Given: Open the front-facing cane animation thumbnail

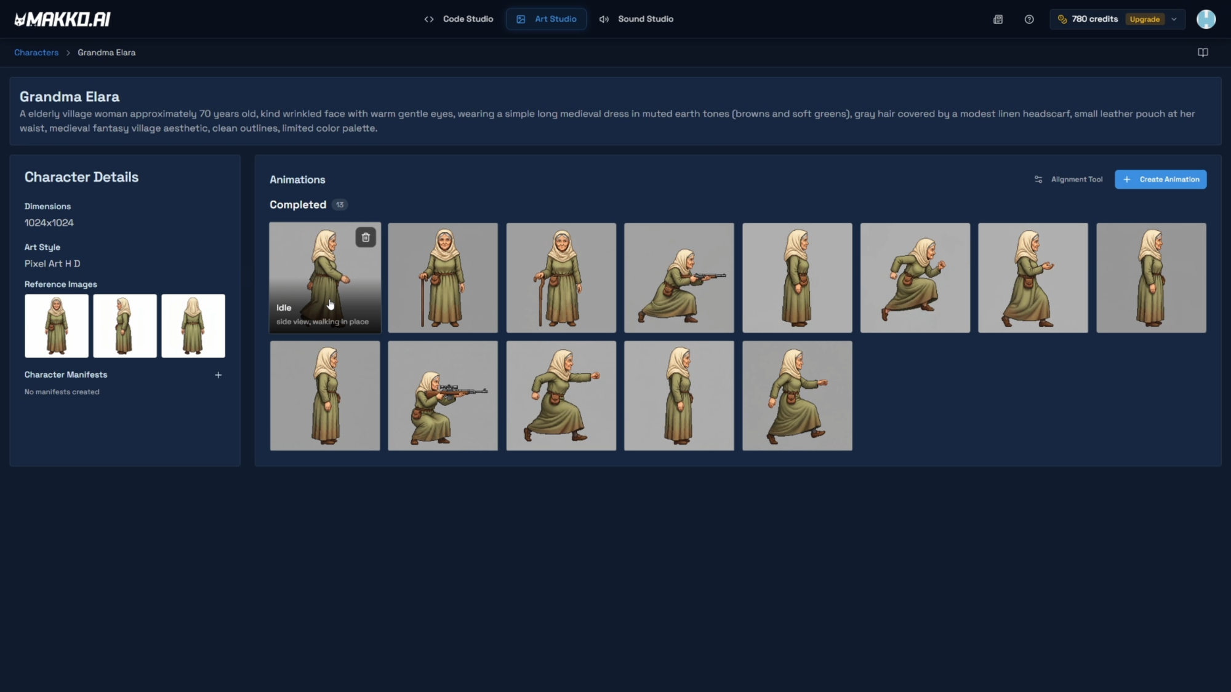Looking at the screenshot, I should click(x=443, y=278).
